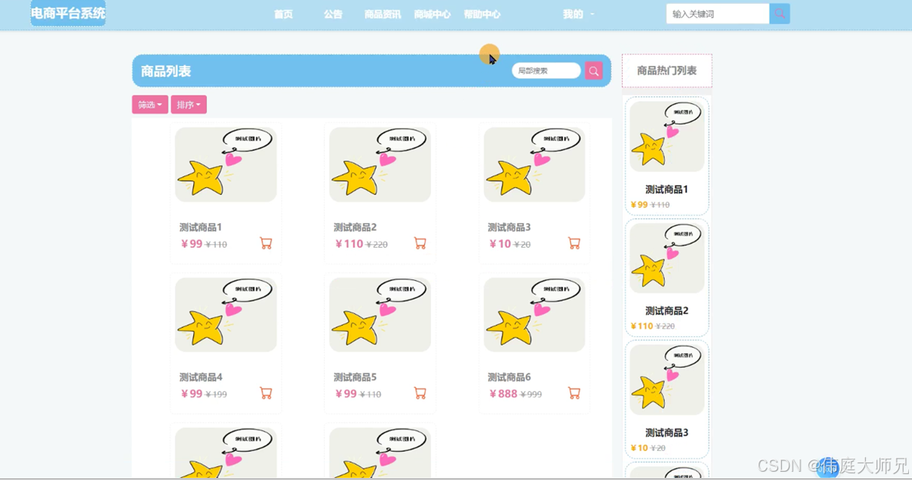Open the 测试商品6 image in product list

[x=534, y=314]
